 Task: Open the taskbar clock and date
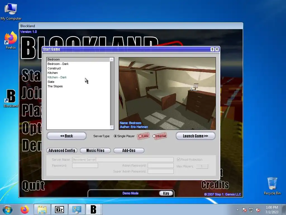pyautogui.click(x=272, y=210)
